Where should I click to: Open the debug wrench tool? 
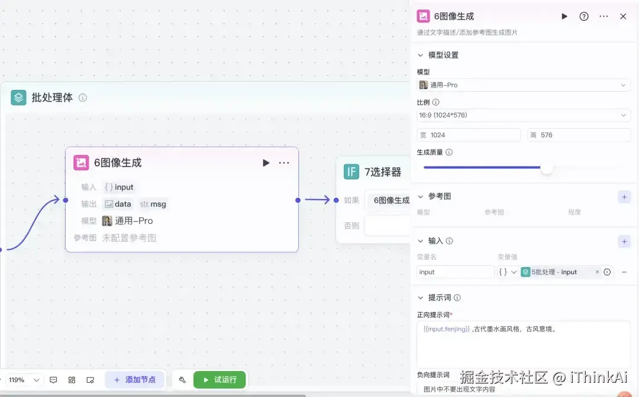click(x=182, y=380)
